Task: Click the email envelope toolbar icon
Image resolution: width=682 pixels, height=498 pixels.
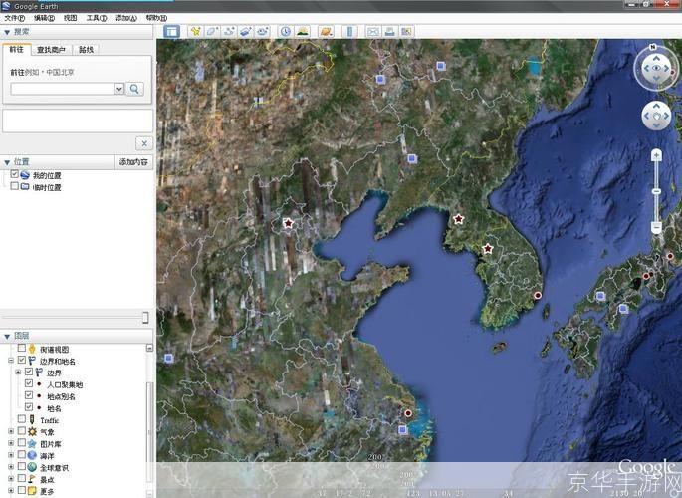Action: [x=372, y=31]
